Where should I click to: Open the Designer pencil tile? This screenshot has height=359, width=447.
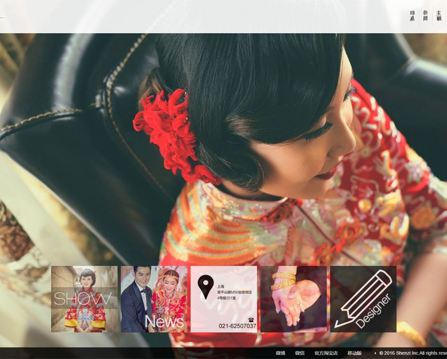pyautogui.click(x=363, y=299)
